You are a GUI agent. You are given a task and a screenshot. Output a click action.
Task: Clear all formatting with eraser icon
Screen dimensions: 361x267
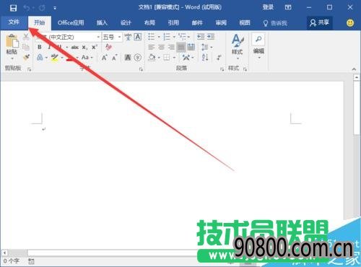pyautogui.click(x=108, y=47)
